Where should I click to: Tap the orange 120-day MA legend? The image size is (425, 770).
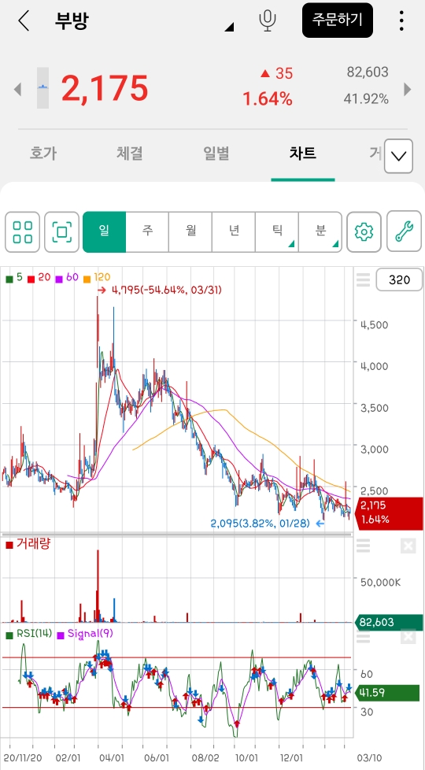(x=97, y=277)
